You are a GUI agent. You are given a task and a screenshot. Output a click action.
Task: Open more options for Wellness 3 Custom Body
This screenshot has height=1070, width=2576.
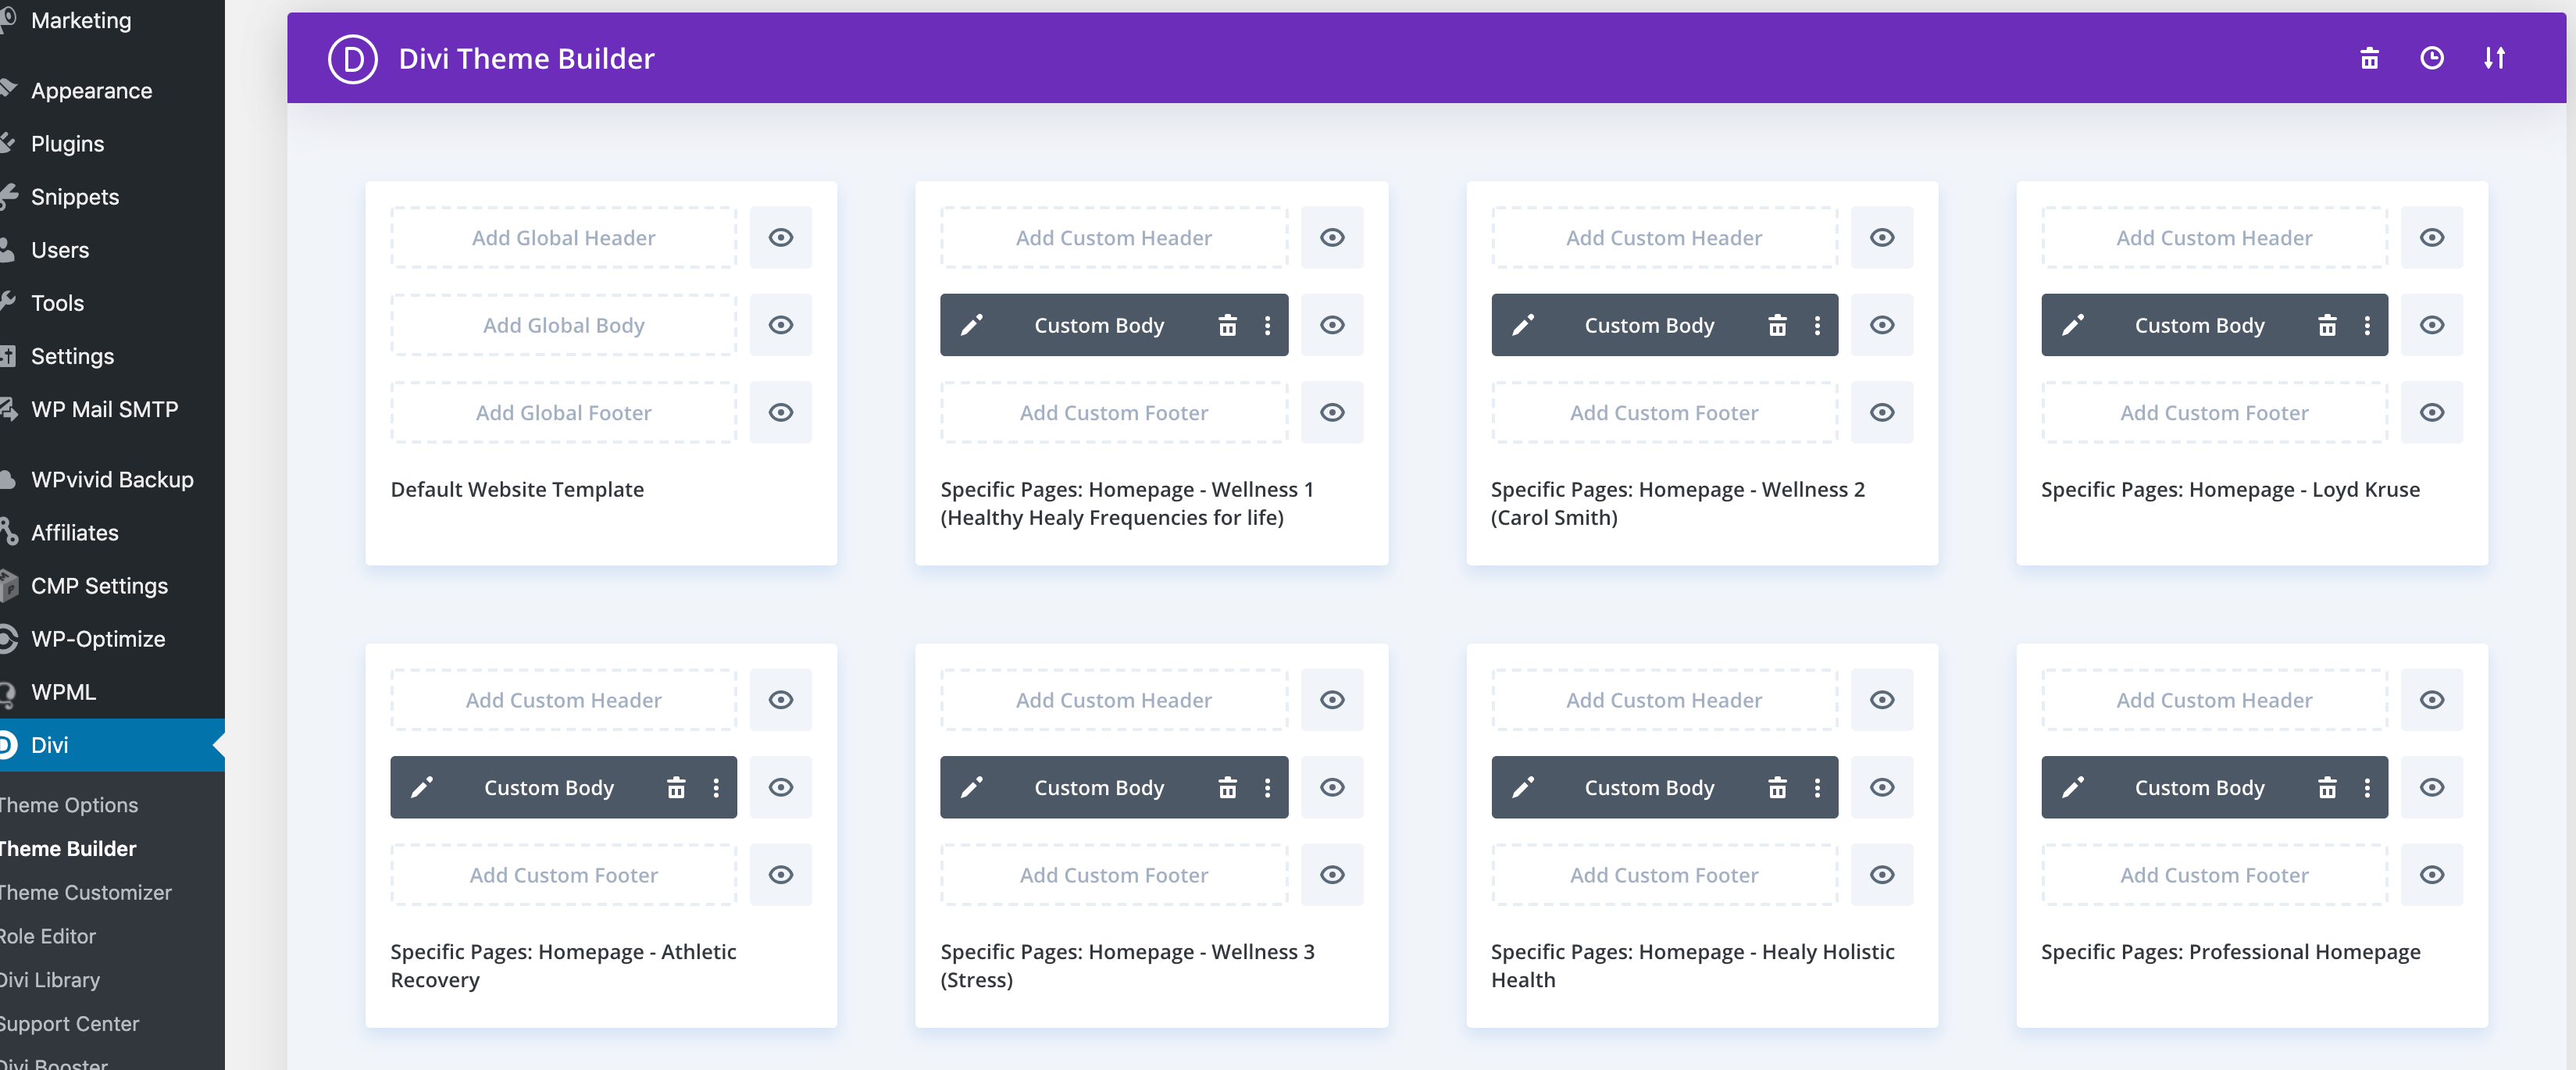tap(1267, 787)
